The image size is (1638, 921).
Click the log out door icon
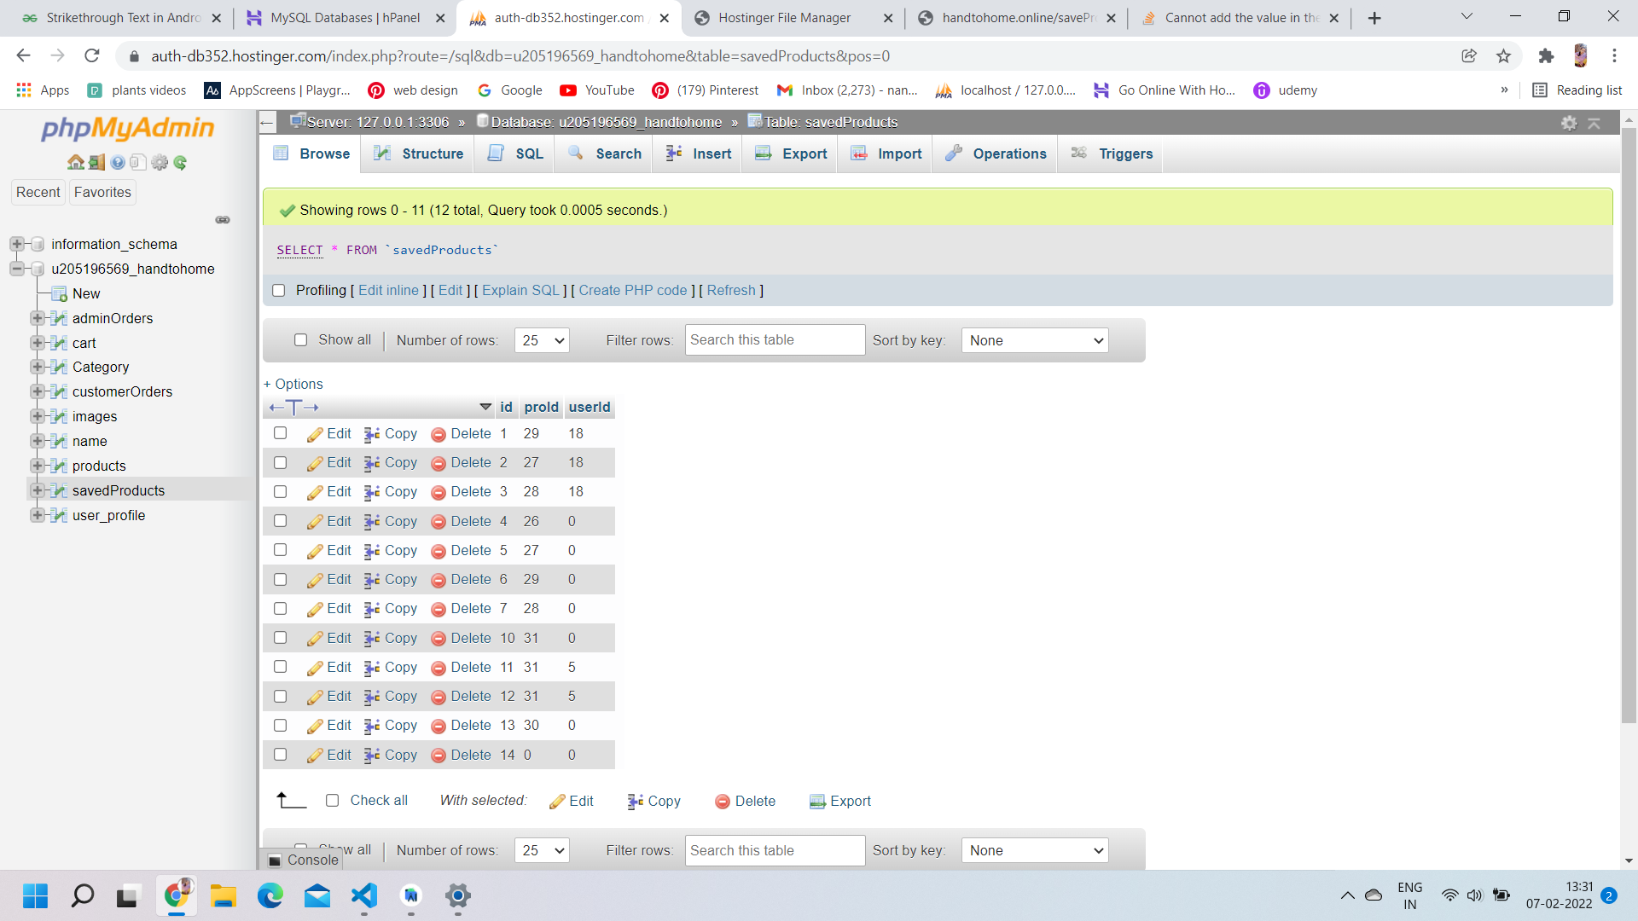tap(96, 163)
